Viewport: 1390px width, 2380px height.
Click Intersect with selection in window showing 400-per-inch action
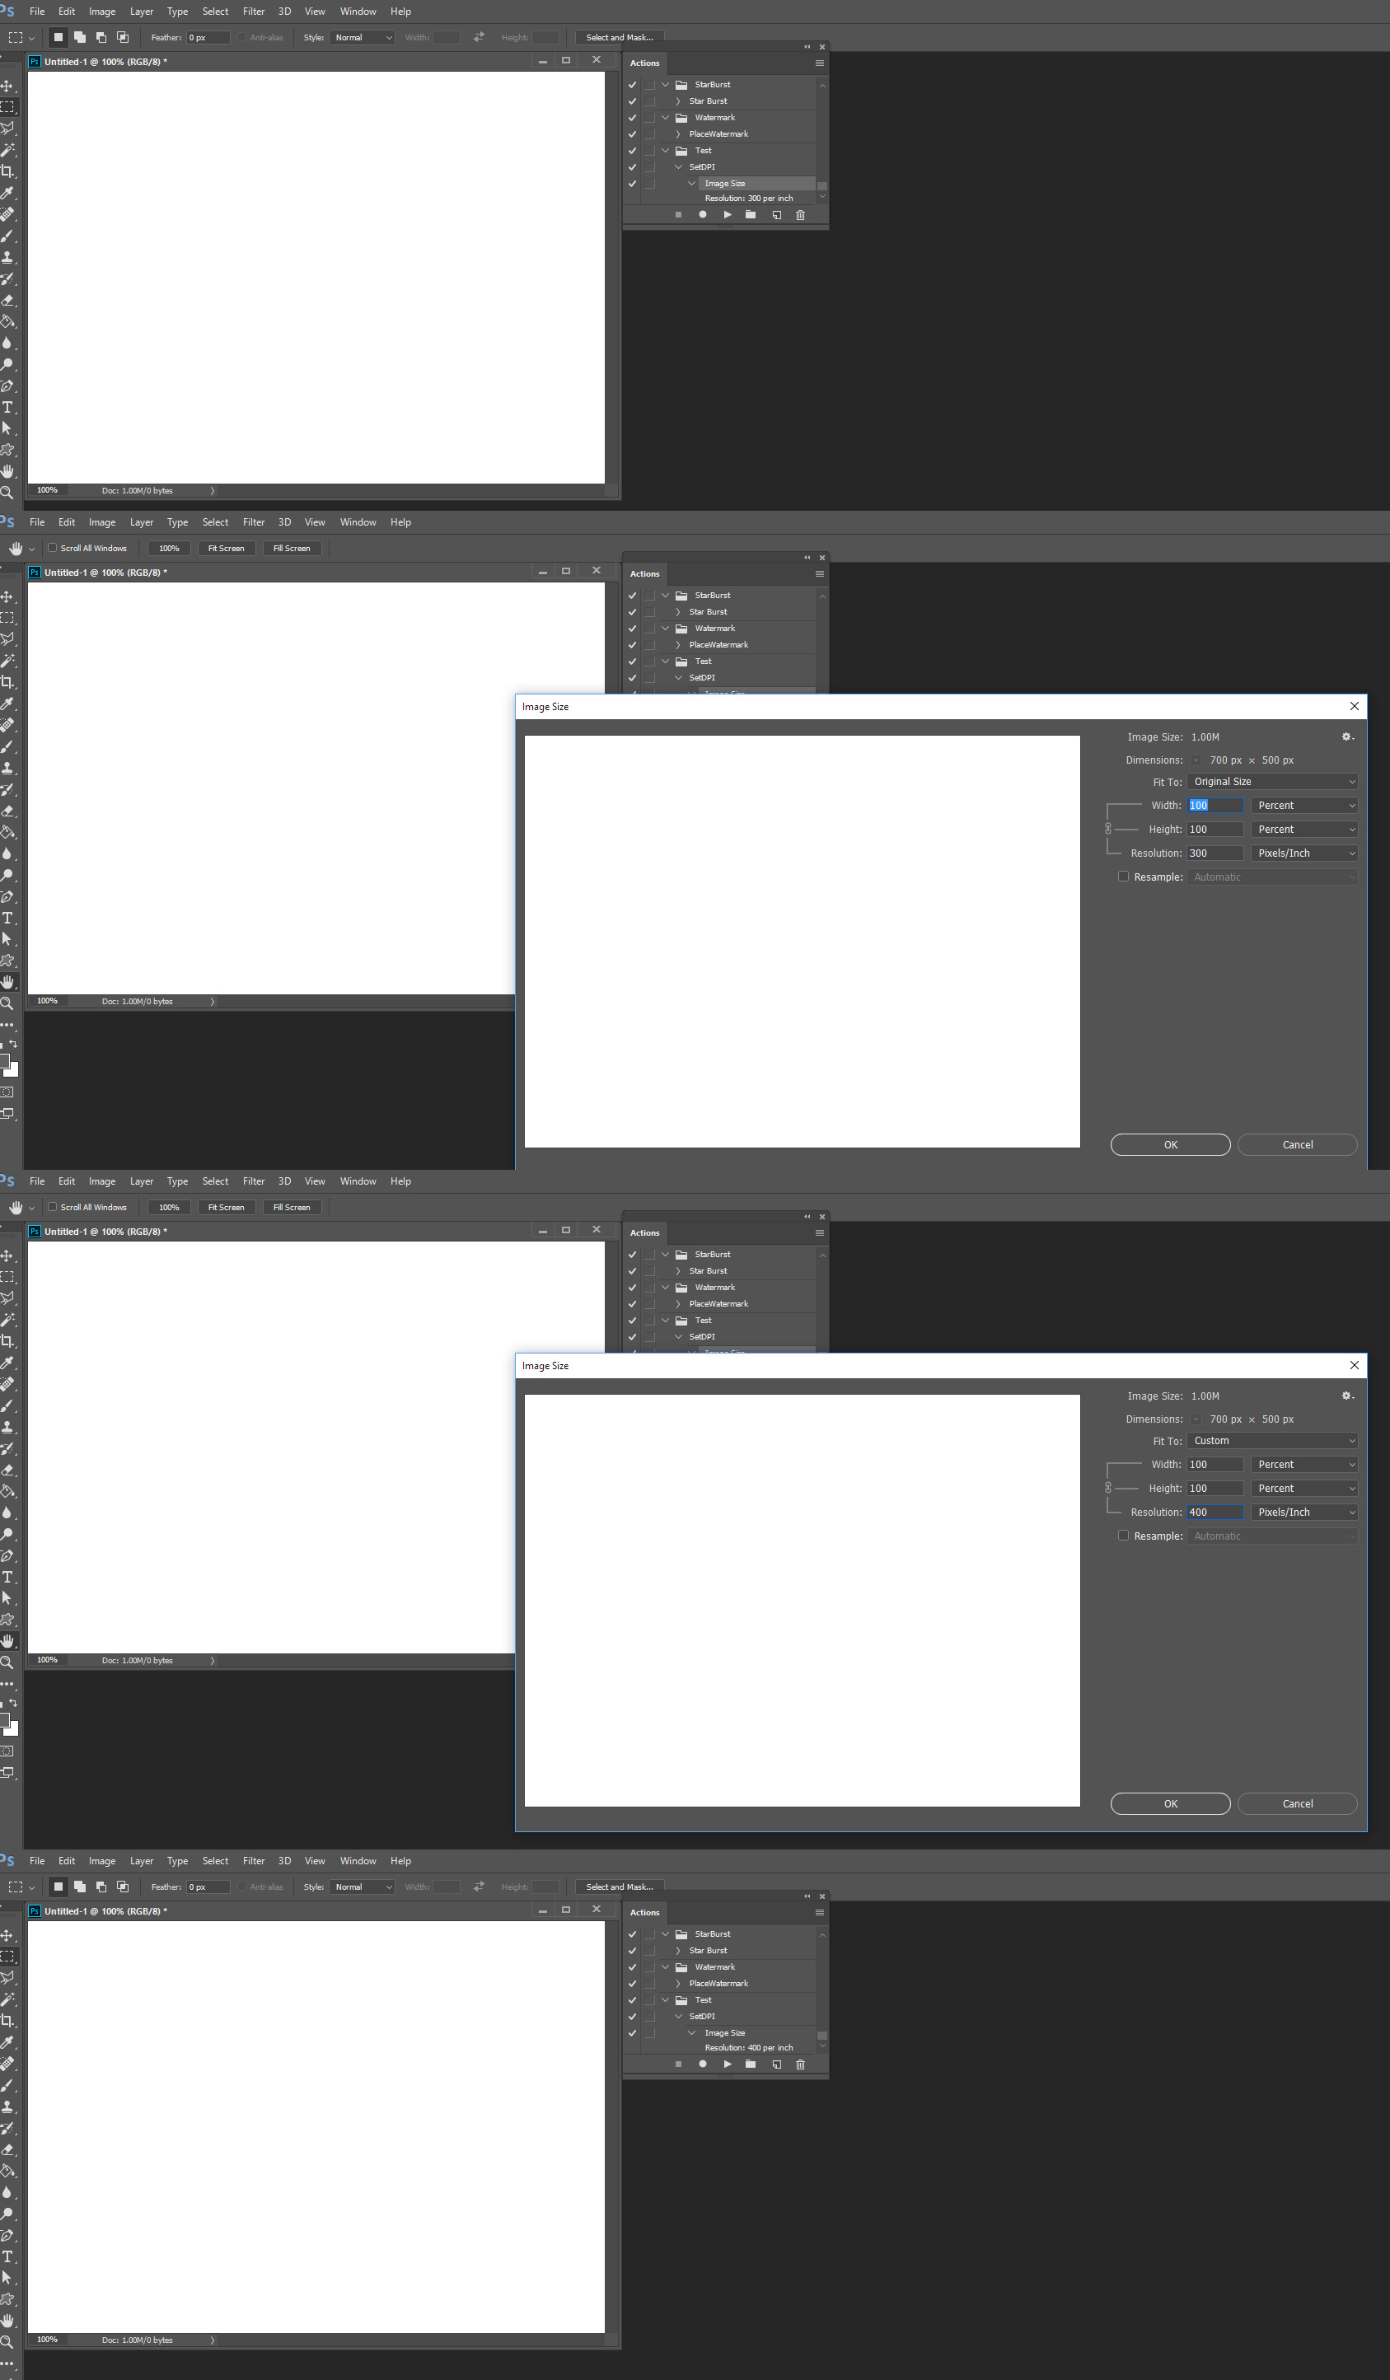[123, 1886]
